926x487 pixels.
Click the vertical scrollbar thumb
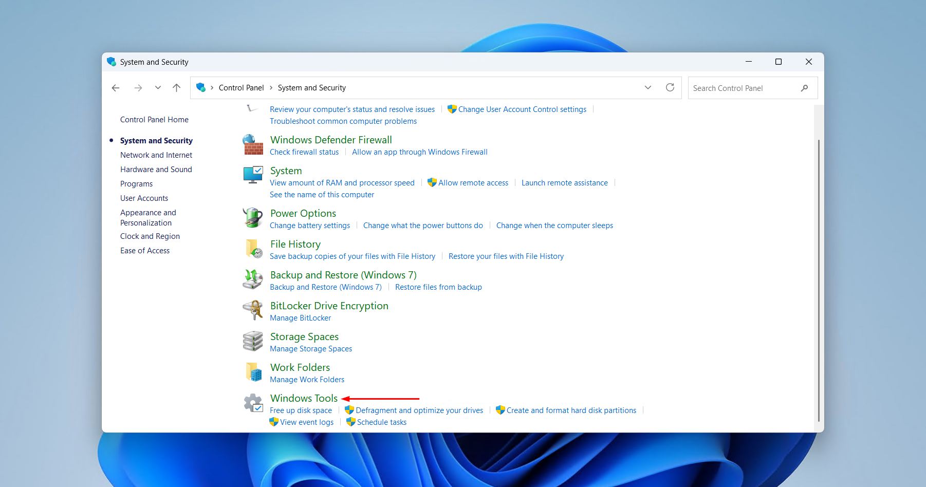818,280
